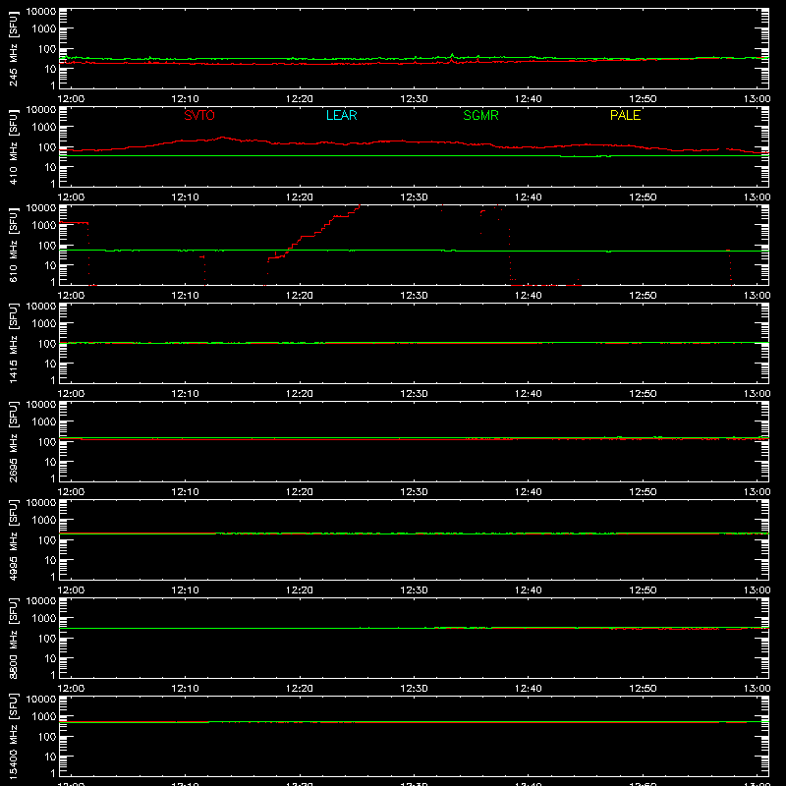Screen dimensions: 786x786
Task: Select the 2695 MHz [SFU] axis title
Action: click(13, 441)
